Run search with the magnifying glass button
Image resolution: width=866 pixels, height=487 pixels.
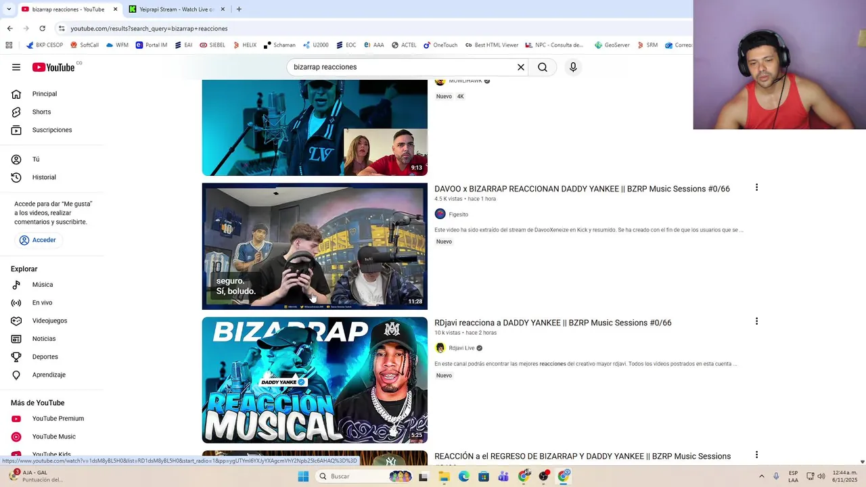(543, 67)
